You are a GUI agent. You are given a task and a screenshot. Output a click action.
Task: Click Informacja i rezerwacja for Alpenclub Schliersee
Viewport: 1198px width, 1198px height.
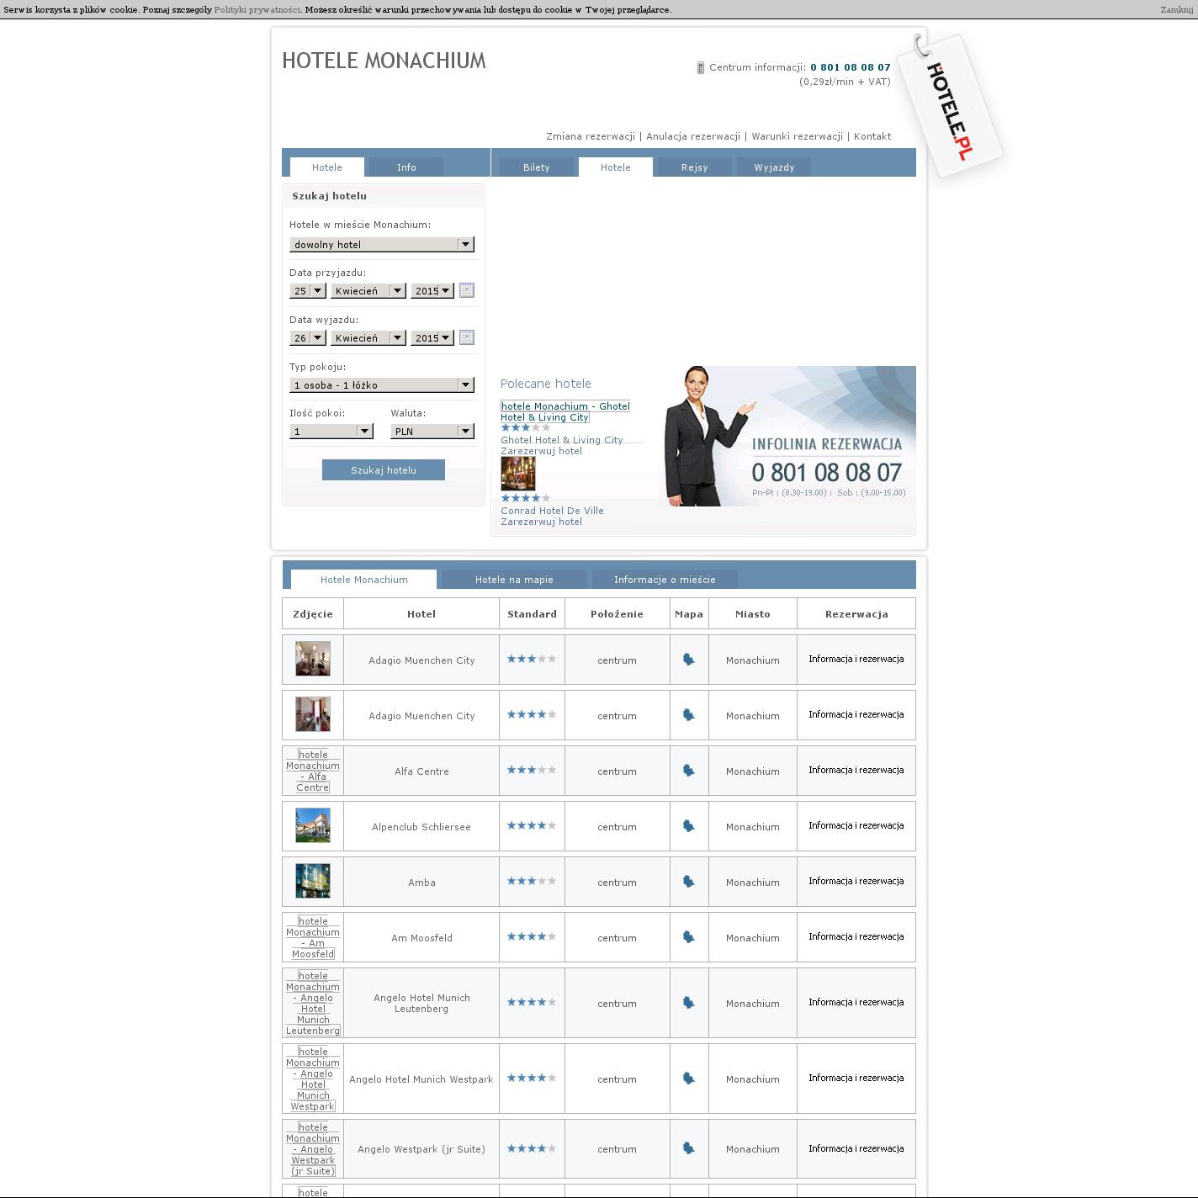856,825
